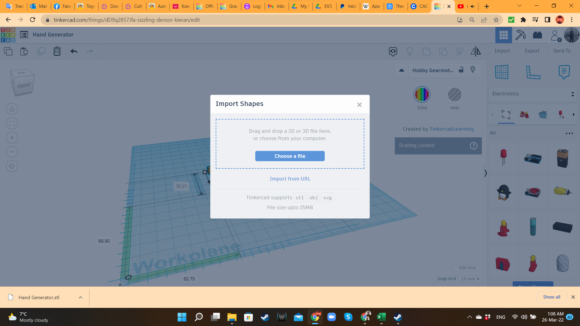Open the Export menu
The image size is (580, 326).
[x=532, y=51]
